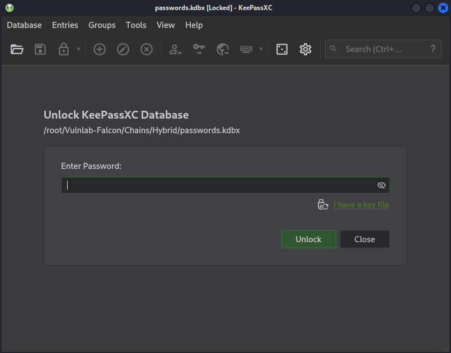This screenshot has width=451, height=353.
Task: Expand the Lock Database dropdown arrow
Action: 78,49
